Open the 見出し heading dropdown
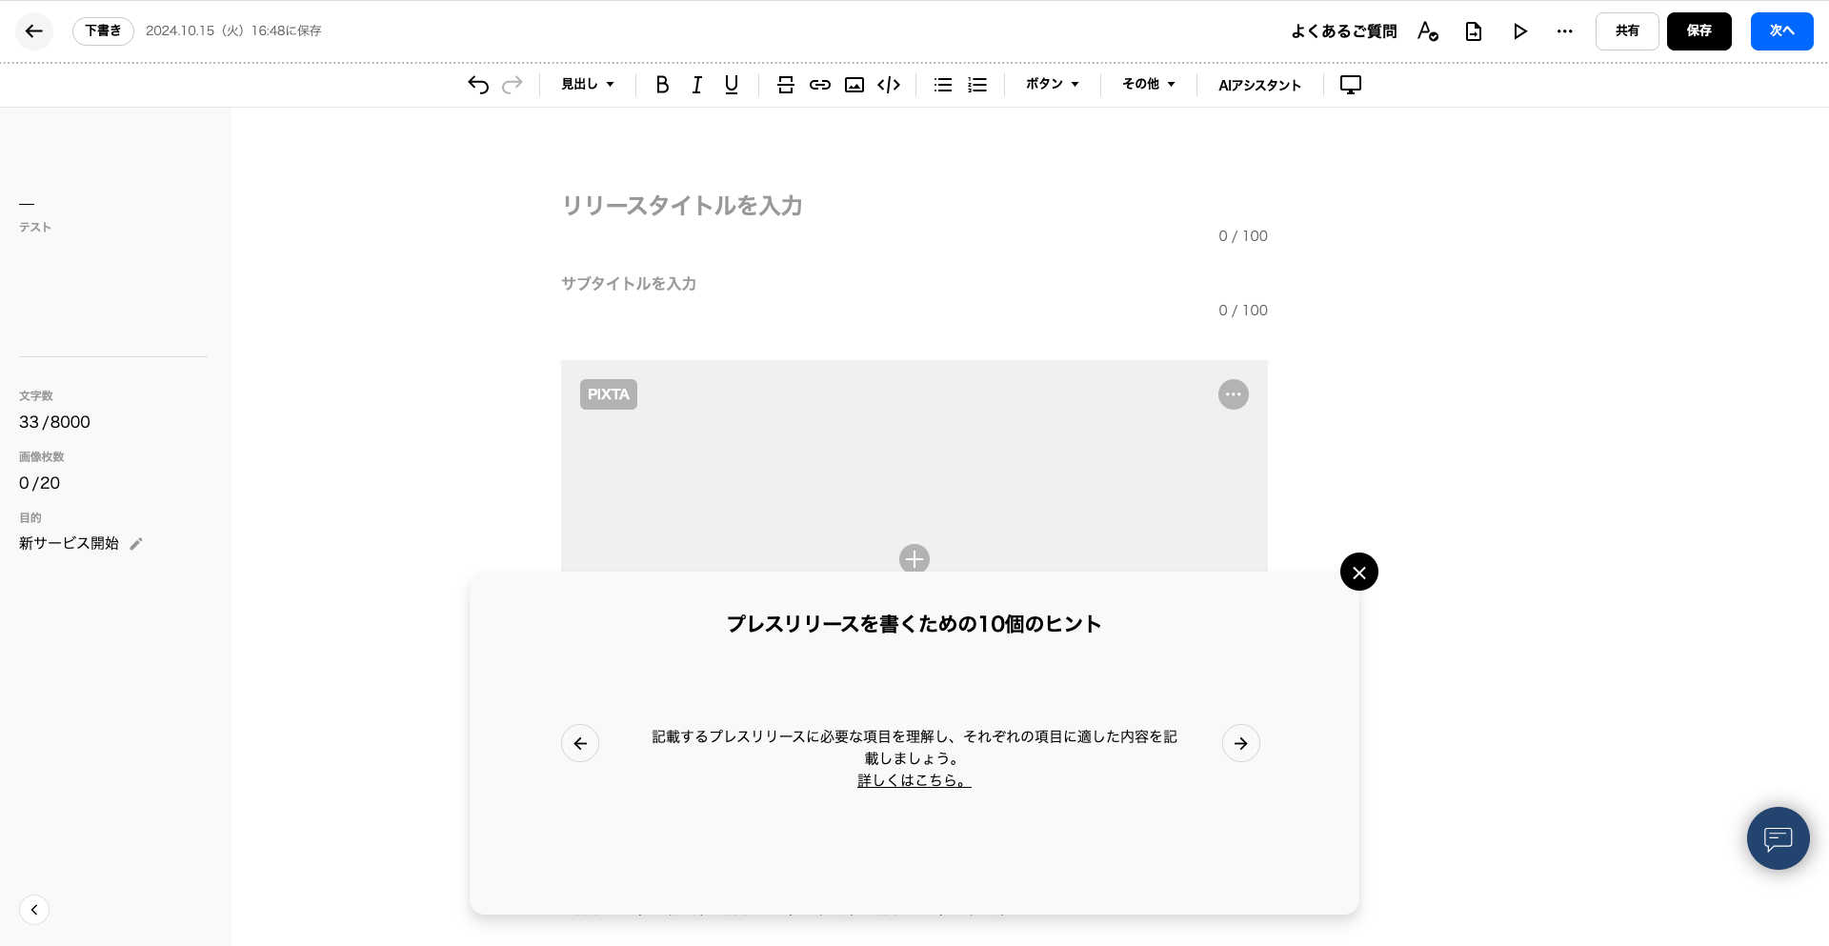This screenshot has width=1829, height=946. pos(588,85)
